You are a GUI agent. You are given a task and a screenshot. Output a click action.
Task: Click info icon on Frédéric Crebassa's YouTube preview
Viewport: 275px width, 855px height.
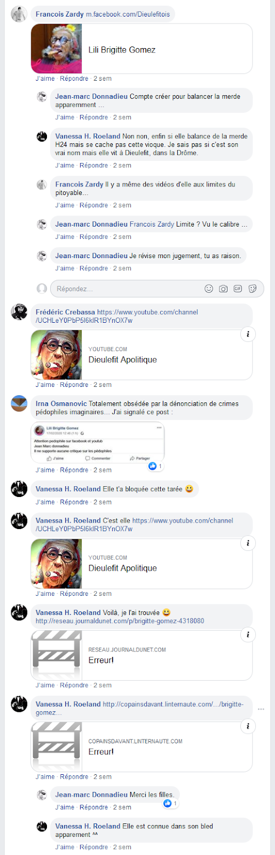tap(248, 335)
